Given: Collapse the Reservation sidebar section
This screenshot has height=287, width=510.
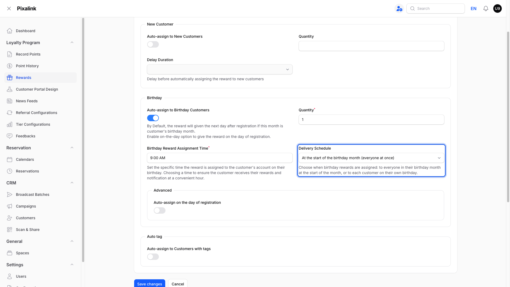Looking at the screenshot, I should point(72,148).
